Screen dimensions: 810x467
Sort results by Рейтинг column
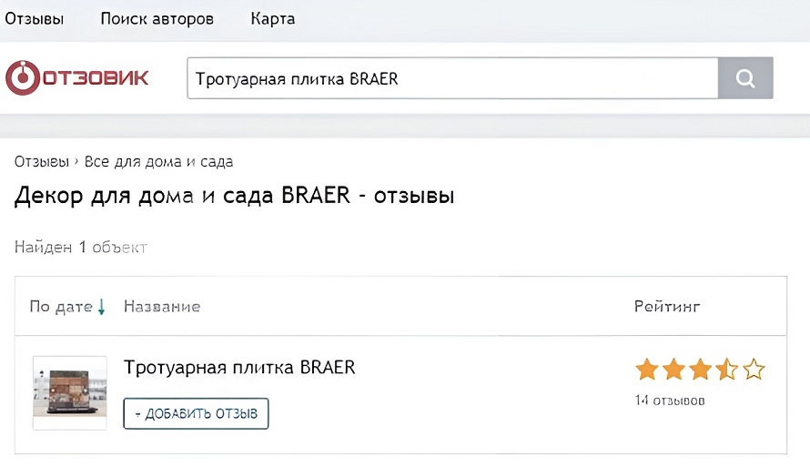(x=667, y=307)
